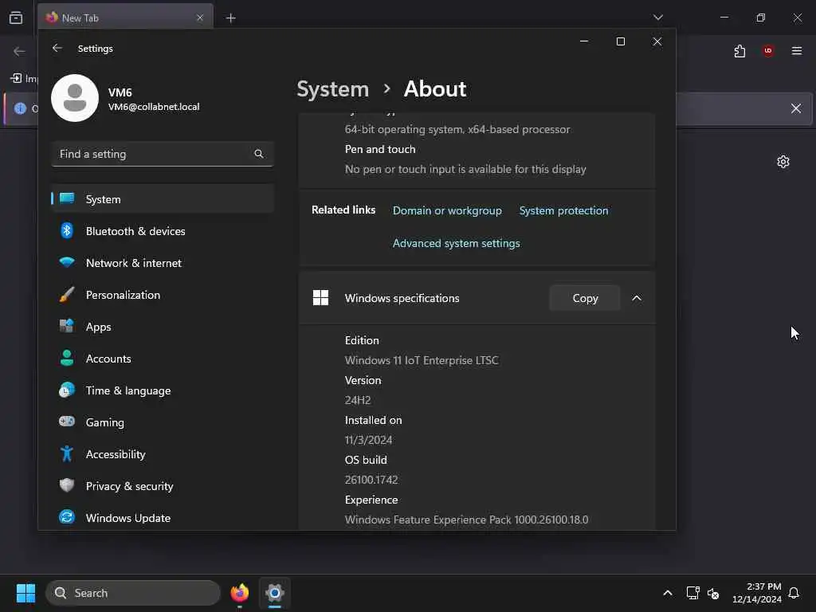Open a new Firefox tab with plus
Viewport: 816px width, 612px height.
(x=230, y=18)
